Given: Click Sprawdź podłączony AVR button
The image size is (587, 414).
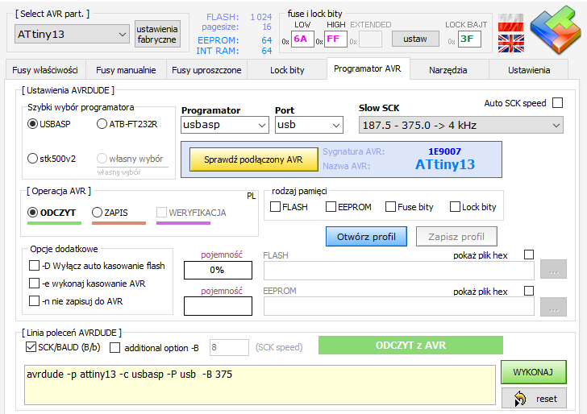Looking at the screenshot, I should click(x=254, y=159).
